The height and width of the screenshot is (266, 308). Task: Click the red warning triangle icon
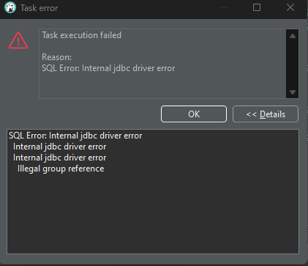(18, 40)
